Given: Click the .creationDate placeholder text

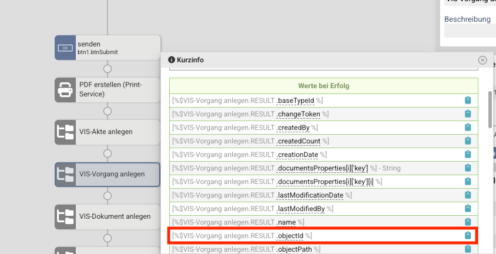Looking at the screenshot, I should [x=297, y=155].
